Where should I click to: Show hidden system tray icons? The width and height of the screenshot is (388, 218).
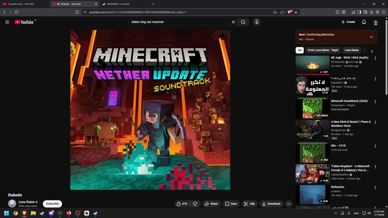pyautogui.click(x=336, y=213)
